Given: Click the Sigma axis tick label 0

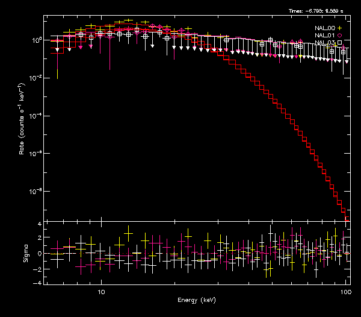Looking at the screenshot, I should [x=39, y=254].
